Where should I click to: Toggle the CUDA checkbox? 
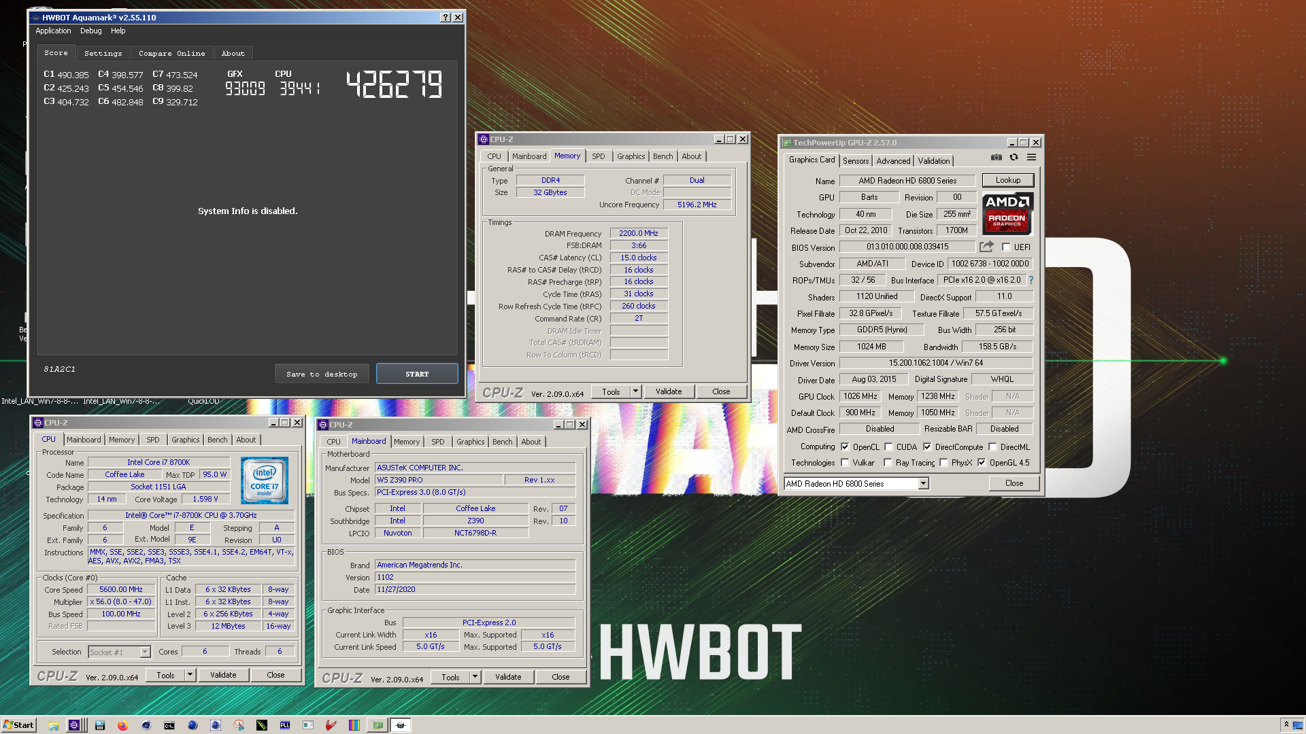888,447
